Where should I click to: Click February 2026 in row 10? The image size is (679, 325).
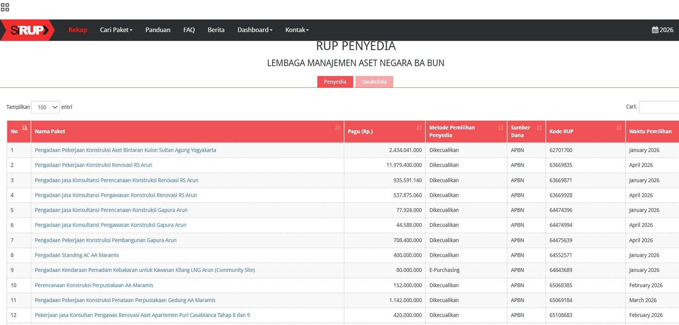point(646,285)
